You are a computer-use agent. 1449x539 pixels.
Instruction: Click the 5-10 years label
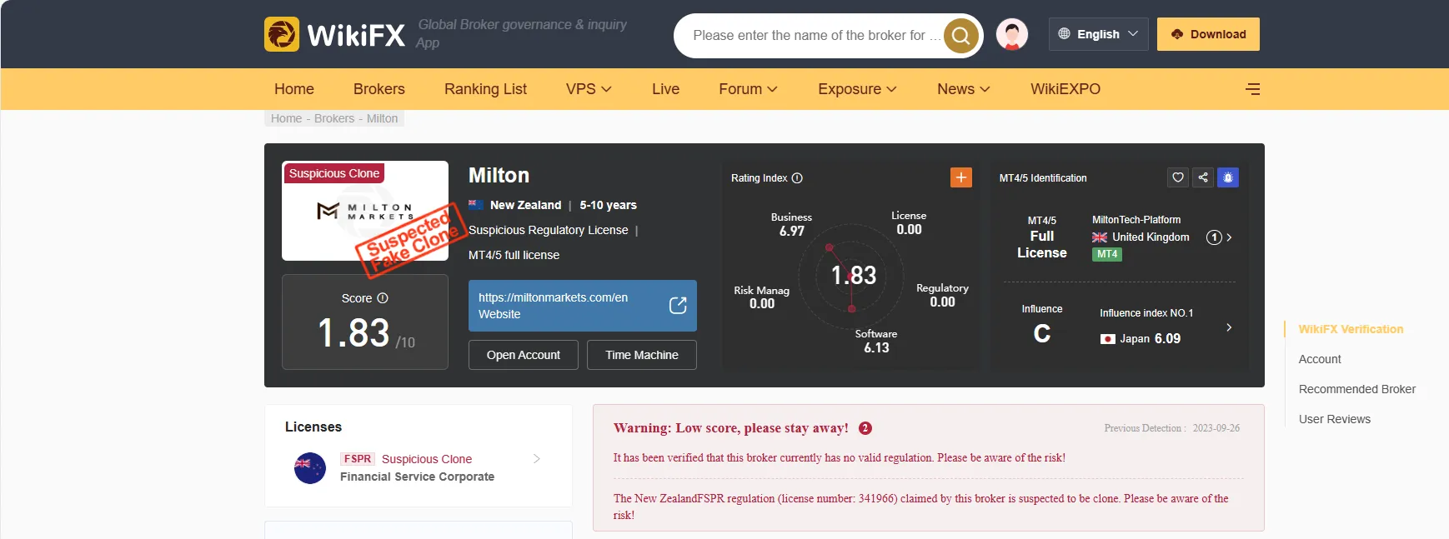pos(608,205)
